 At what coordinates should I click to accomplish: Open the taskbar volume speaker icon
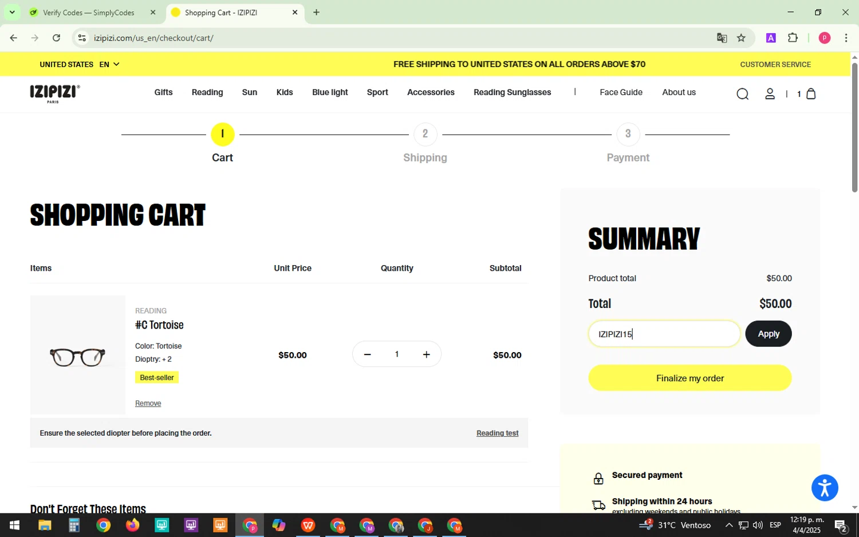pos(758,525)
